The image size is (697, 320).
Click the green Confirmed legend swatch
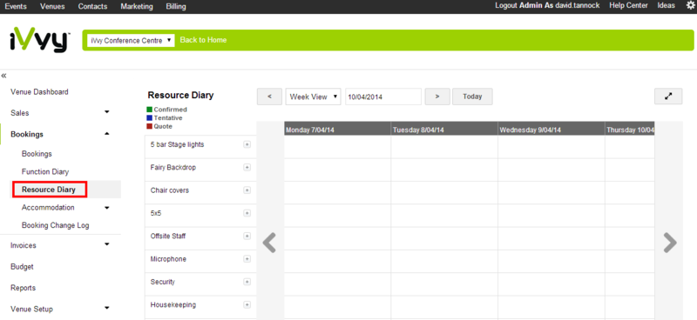point(149,110)
